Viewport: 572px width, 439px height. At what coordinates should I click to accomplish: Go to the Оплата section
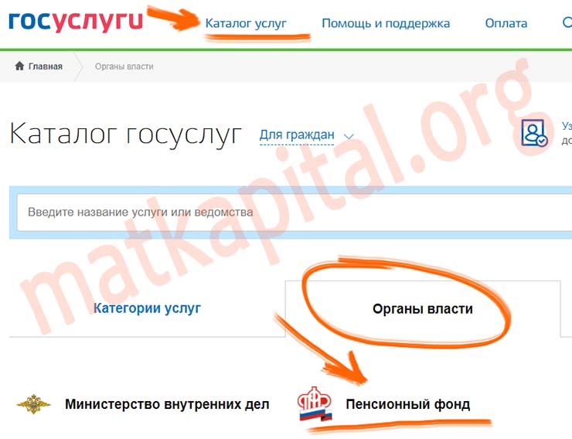(506, 23)
